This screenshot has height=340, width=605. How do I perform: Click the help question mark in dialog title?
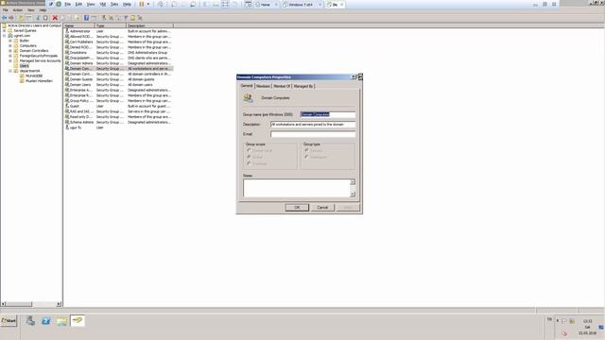click(x=354, y=77)
